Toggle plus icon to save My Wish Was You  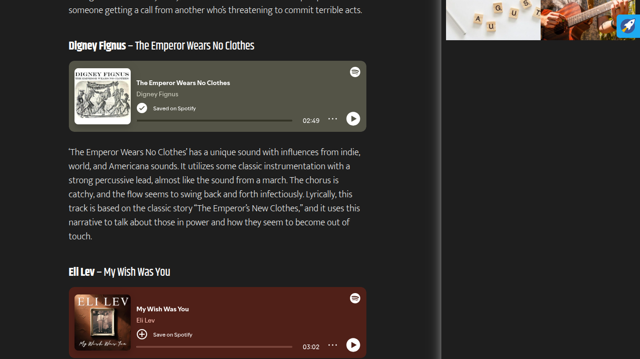[142, 334]
